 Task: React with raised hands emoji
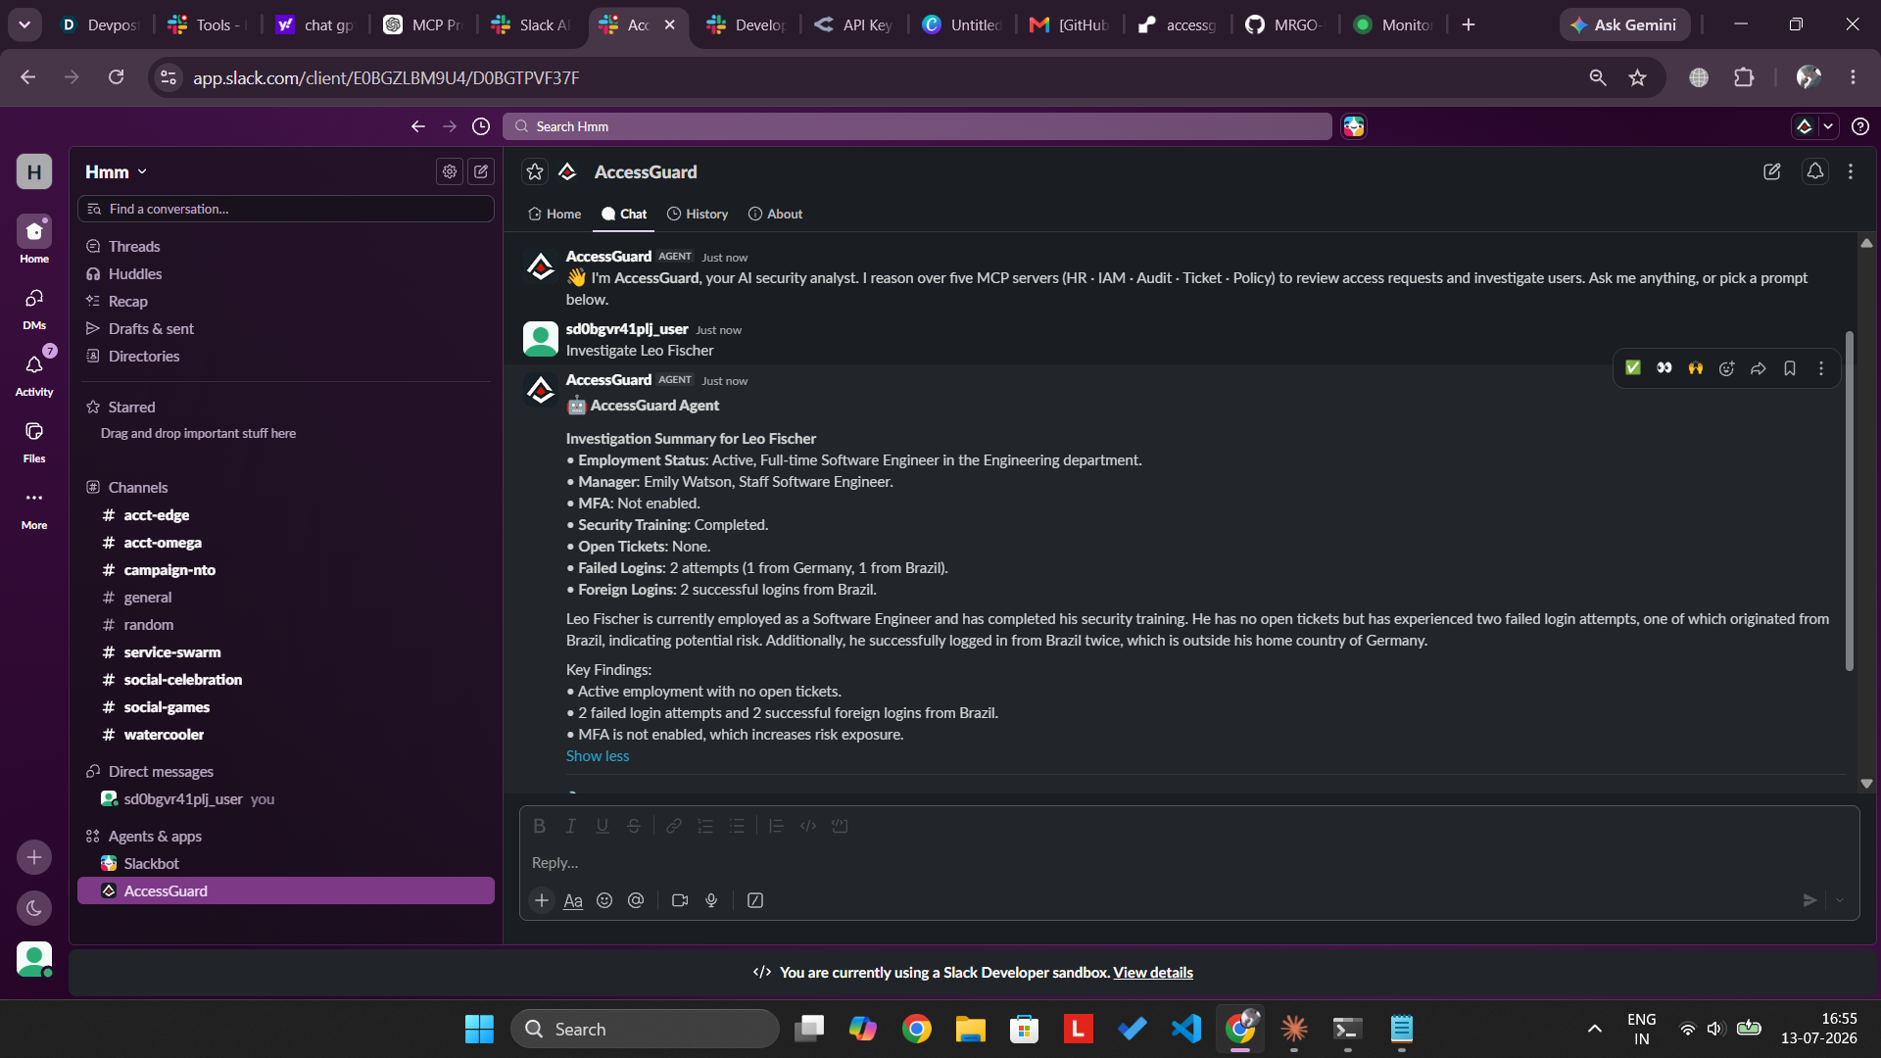point(1696,368)
